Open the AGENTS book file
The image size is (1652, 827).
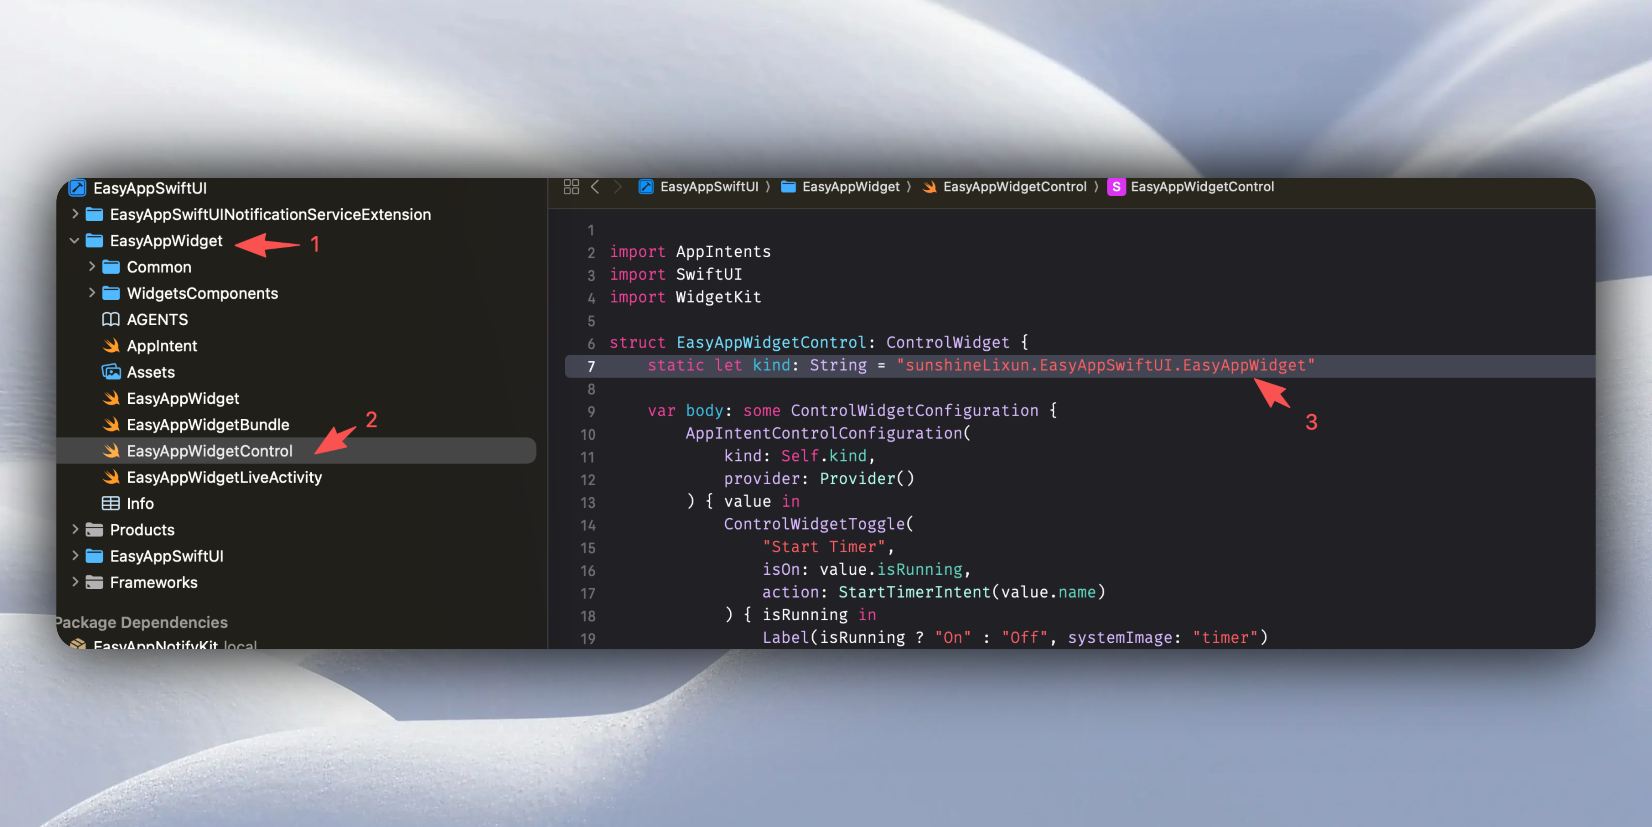tap(157, 320)
